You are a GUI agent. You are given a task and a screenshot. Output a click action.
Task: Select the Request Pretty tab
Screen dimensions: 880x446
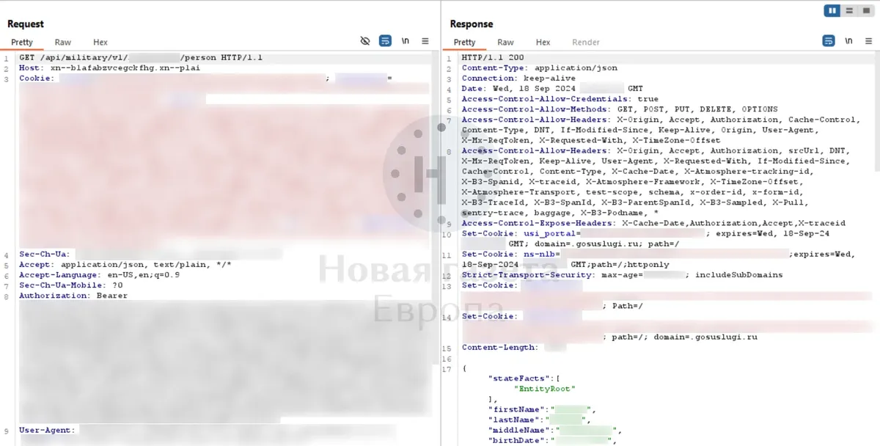(x=22, y=43)
